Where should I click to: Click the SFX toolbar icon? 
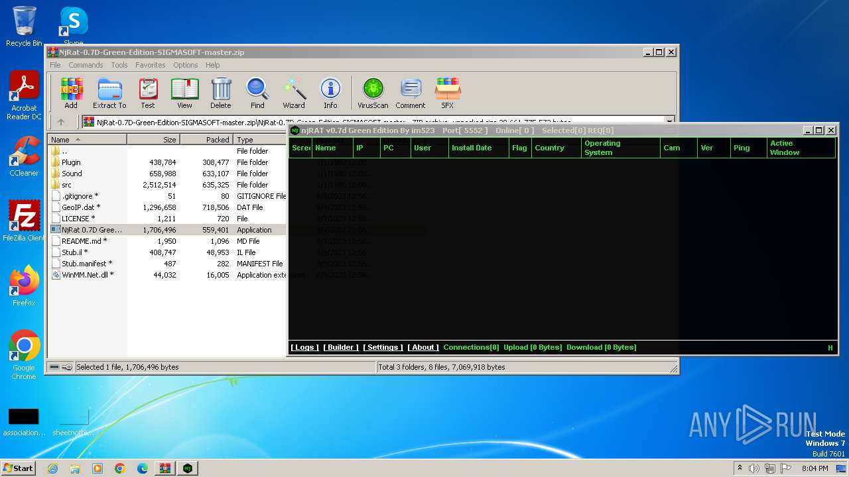[x=448, y=93]
